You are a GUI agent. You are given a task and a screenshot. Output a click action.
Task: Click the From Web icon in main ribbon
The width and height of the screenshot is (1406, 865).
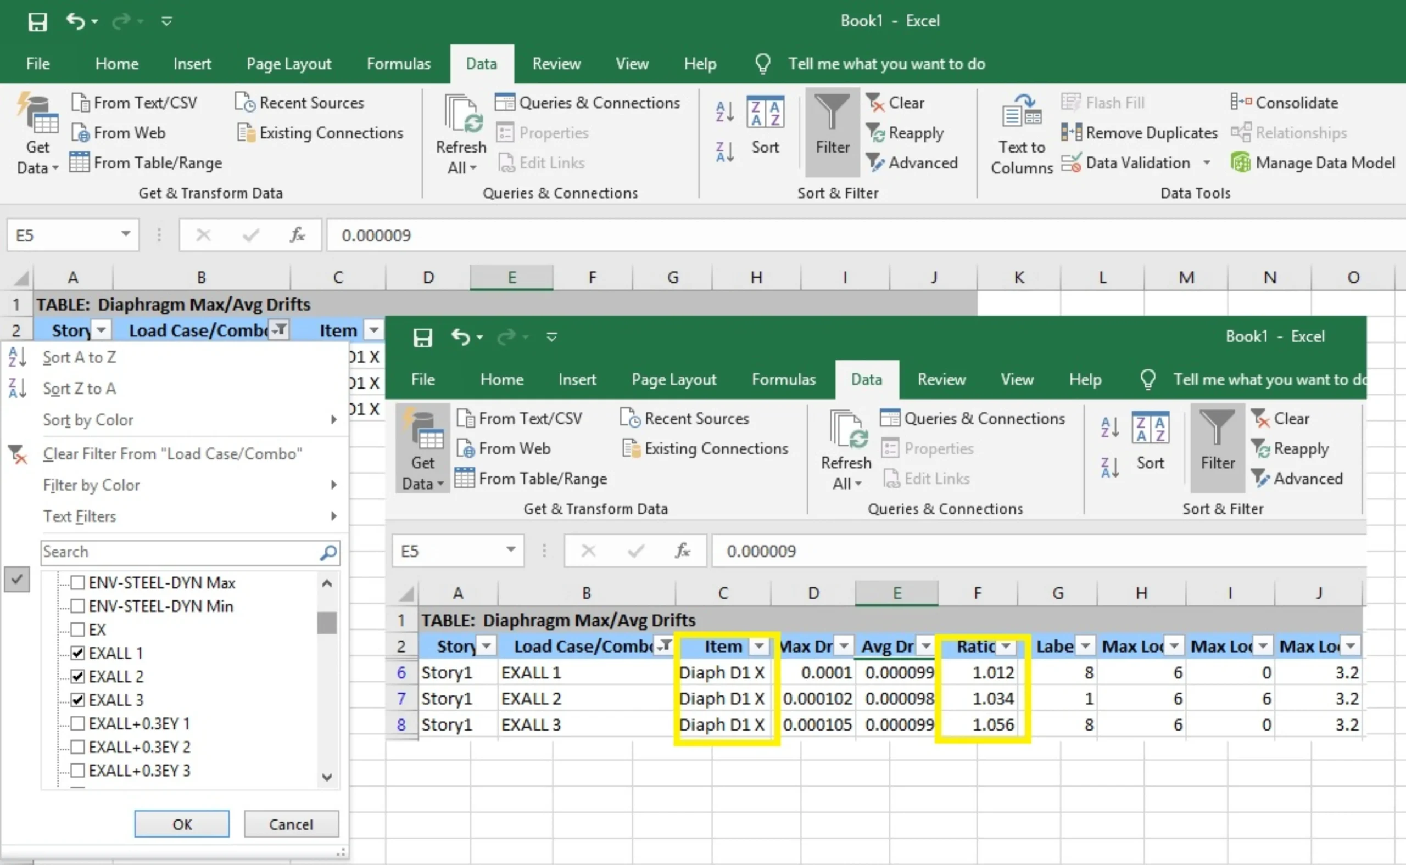pos(80,133)
